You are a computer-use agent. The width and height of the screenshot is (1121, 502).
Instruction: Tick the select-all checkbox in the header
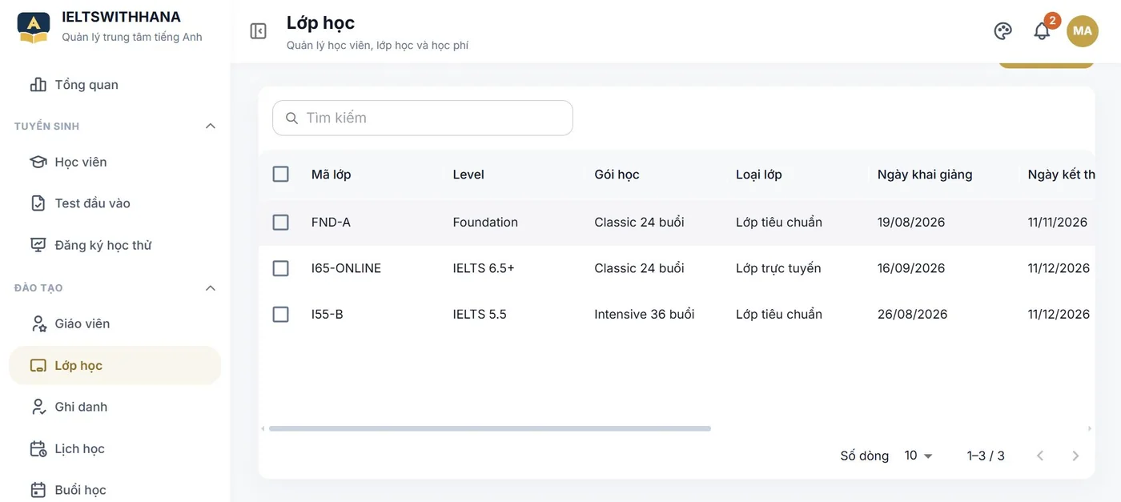[280, 174]
